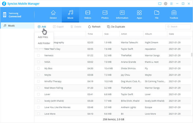Click the song title 'NASA'
This screenshot has width=193, height=123.
47,62
